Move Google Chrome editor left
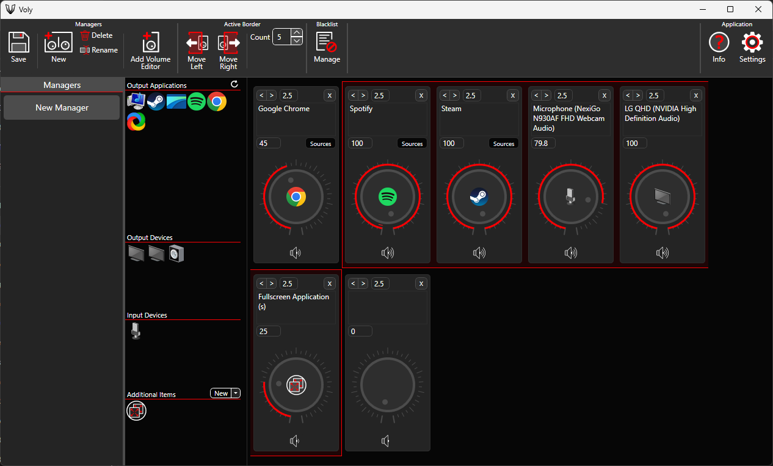The width and height of the screenshot is (773, 466). pos(262,95)
